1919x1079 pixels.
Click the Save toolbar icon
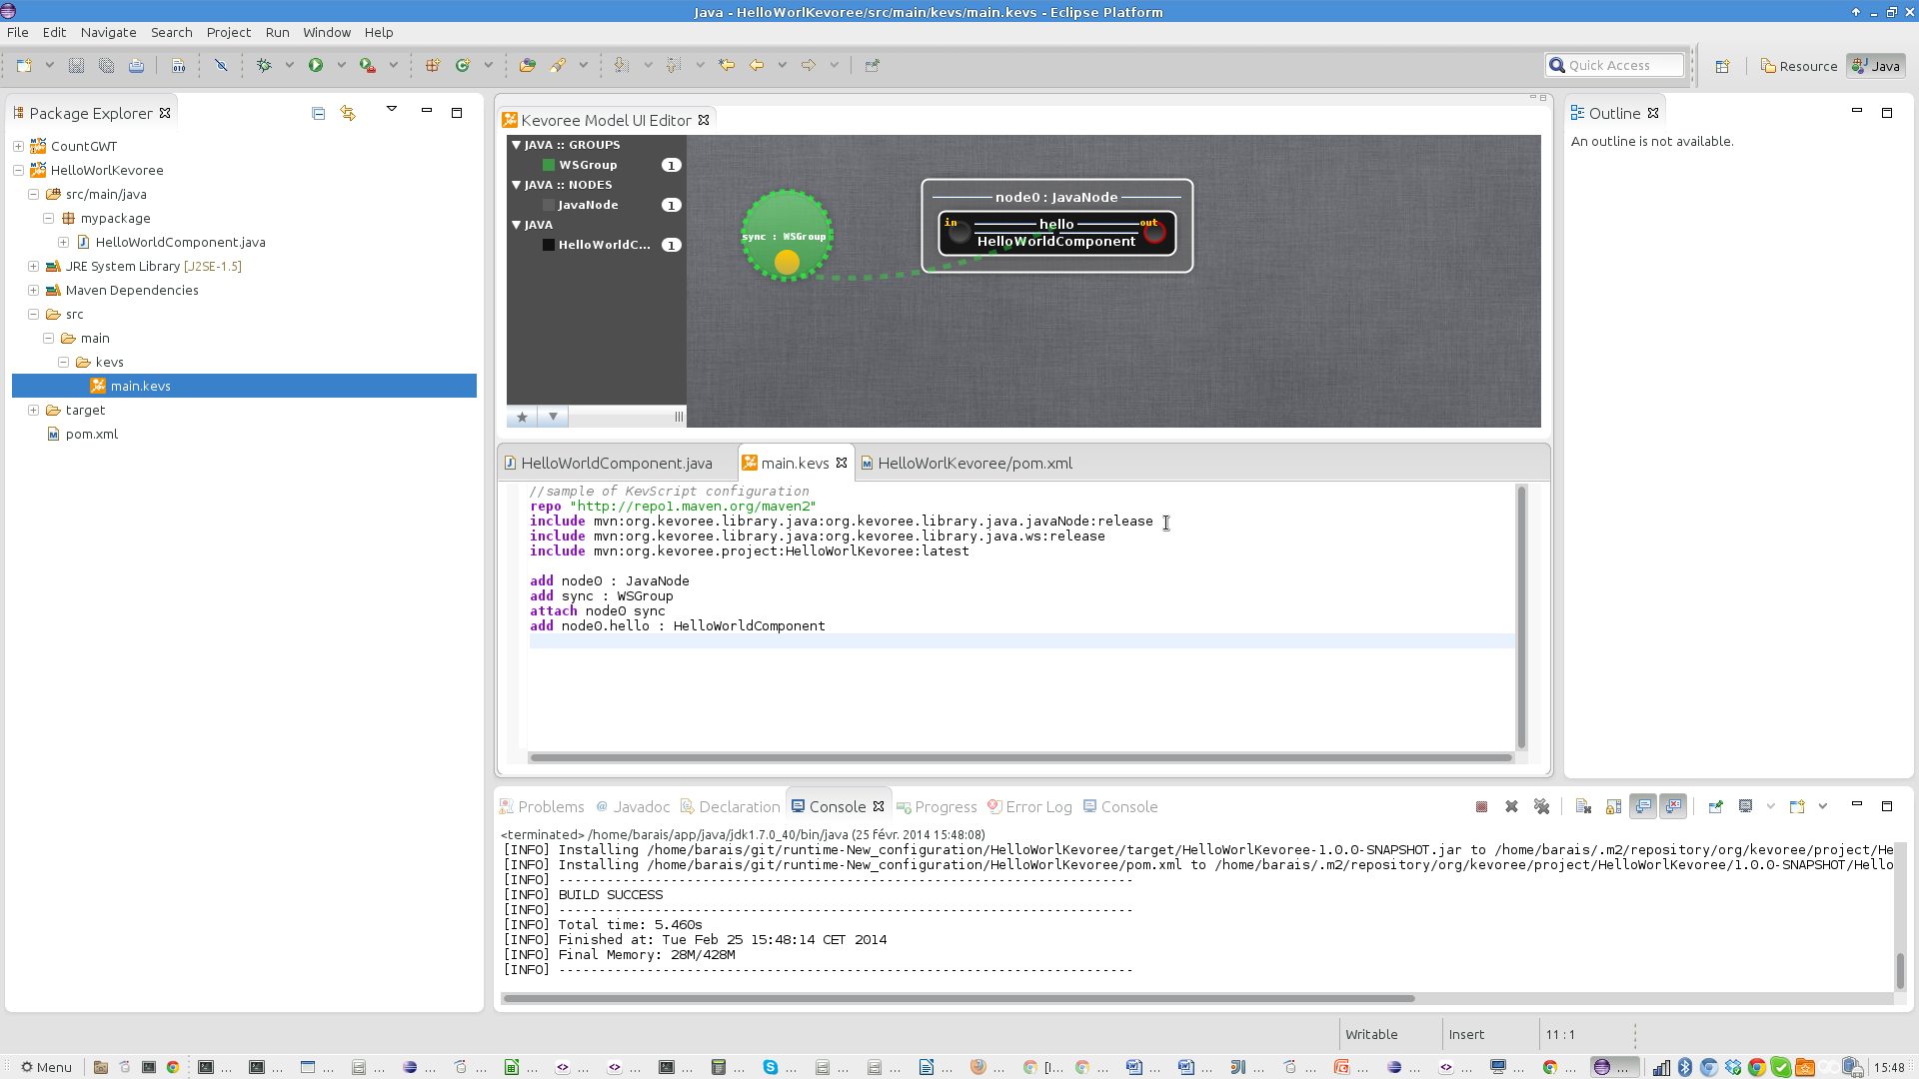click(x=76, y=65)
